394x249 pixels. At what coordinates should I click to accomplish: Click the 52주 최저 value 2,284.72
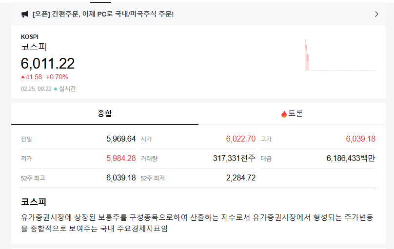coord(241,178)
